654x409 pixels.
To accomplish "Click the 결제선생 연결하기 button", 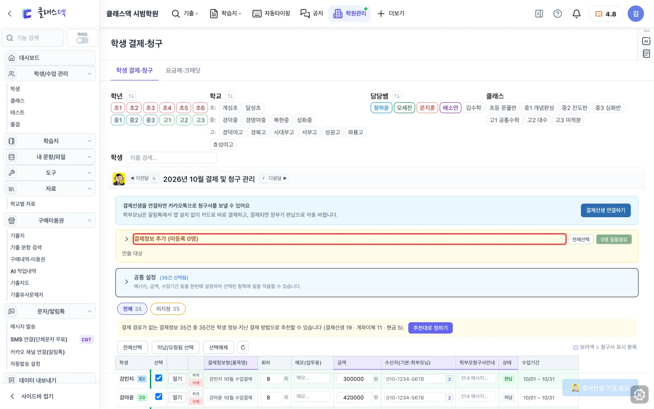I will tap(605, 210).
